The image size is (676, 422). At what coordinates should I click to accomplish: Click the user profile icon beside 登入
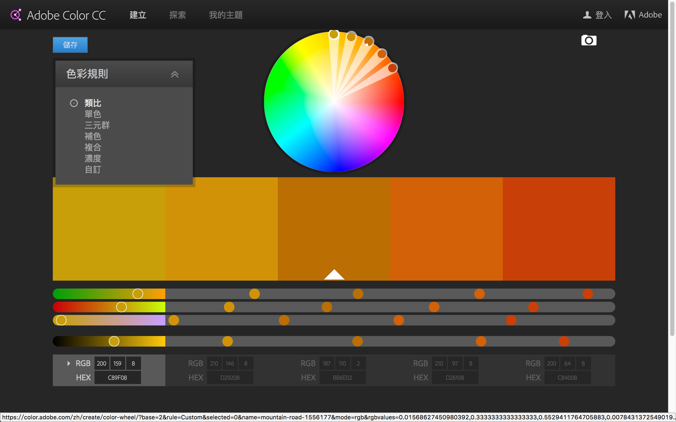point(587,15)
